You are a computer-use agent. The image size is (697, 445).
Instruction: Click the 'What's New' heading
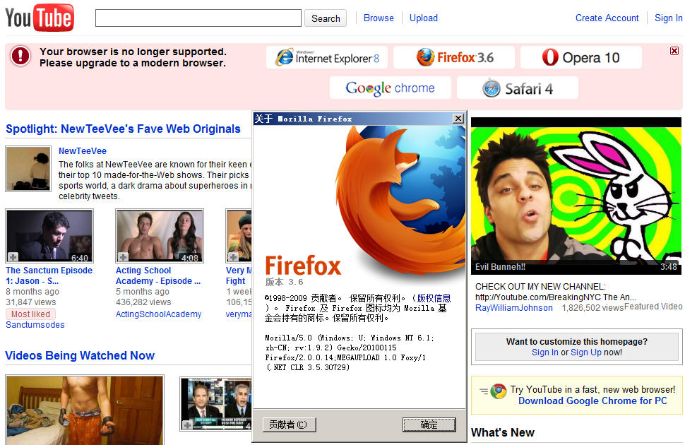(x=503, y=432)
